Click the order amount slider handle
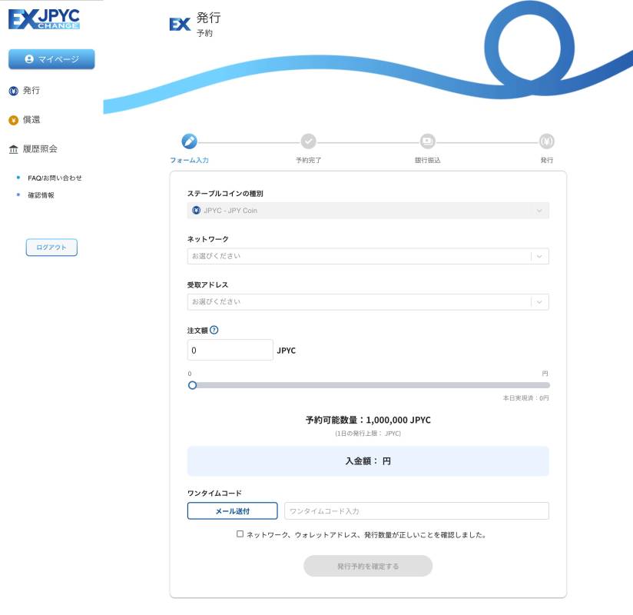The width and height of the screenshot is (633, 615). (192, 385)
